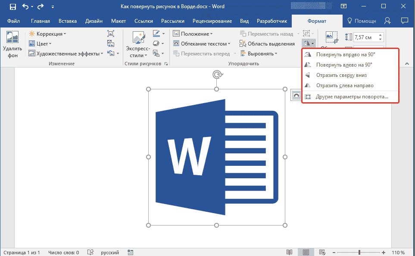Screen dimensions: 415x256
Task: Click the Save icon in title bar
Action: click(x=13, y=7)
